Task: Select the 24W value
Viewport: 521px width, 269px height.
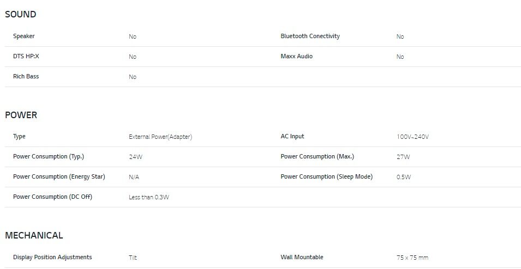Action: pos(135,157)
